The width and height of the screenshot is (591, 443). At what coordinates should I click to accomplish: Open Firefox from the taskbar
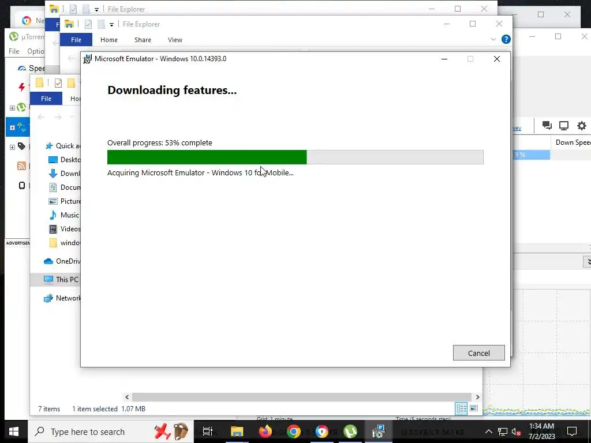pyautogui.click(x=265, y=431)
